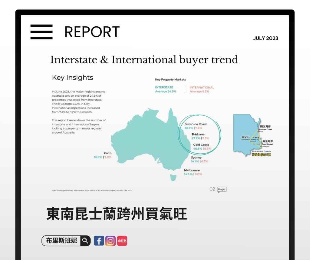Viewport: 310px width, 260px height.
Task: Click the Hinges logo speech bubble
Action: tap(222, 189)
